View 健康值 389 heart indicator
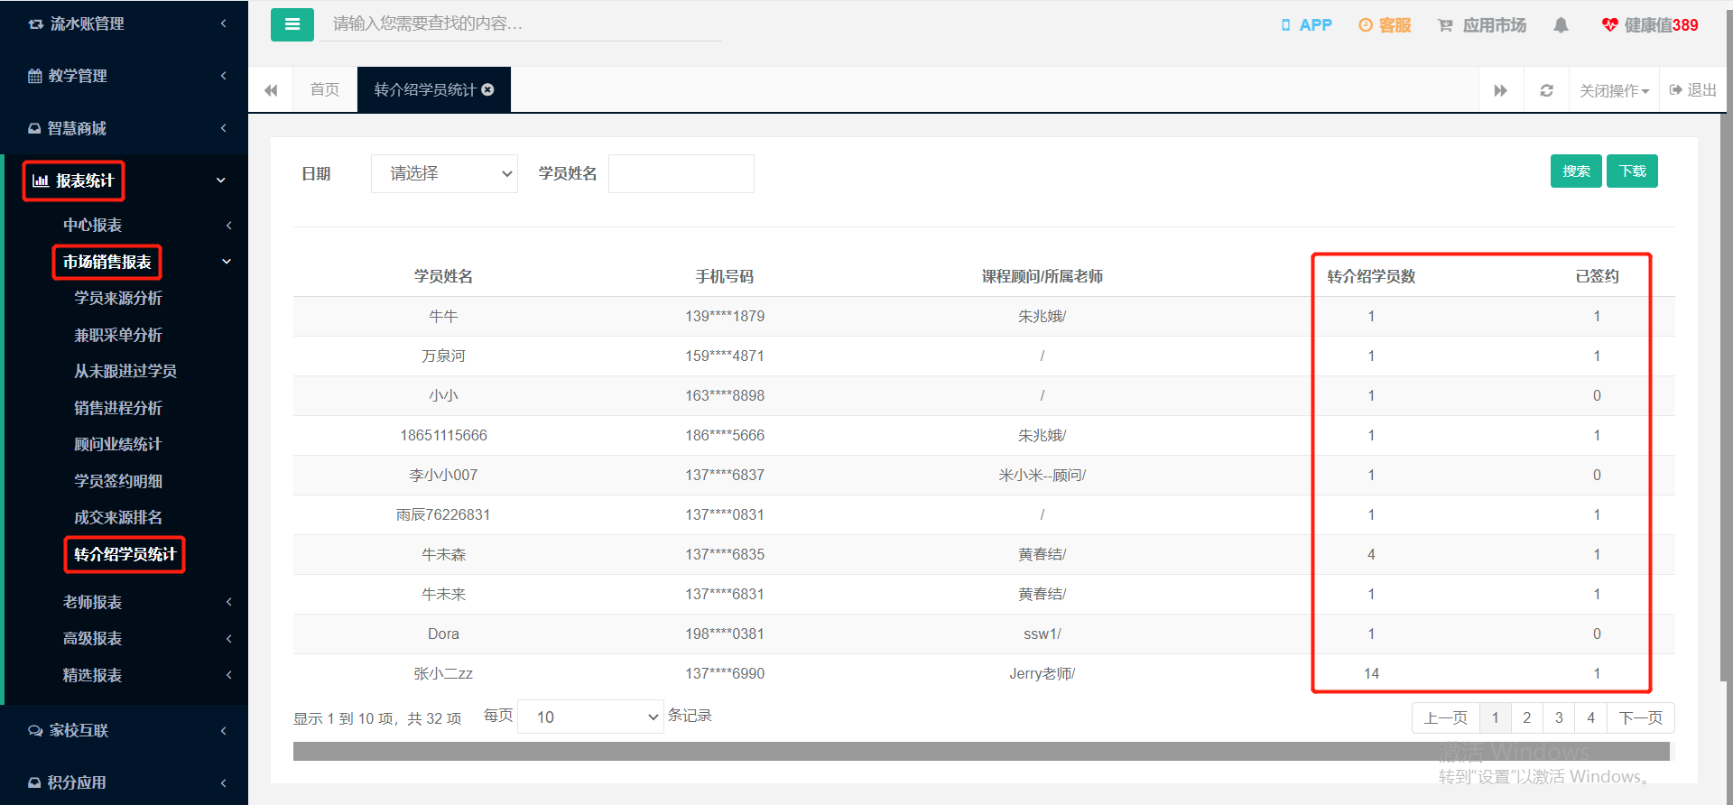 1650,25
